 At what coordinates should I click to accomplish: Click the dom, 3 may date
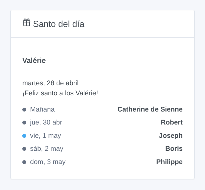click(x=48, y=162)
